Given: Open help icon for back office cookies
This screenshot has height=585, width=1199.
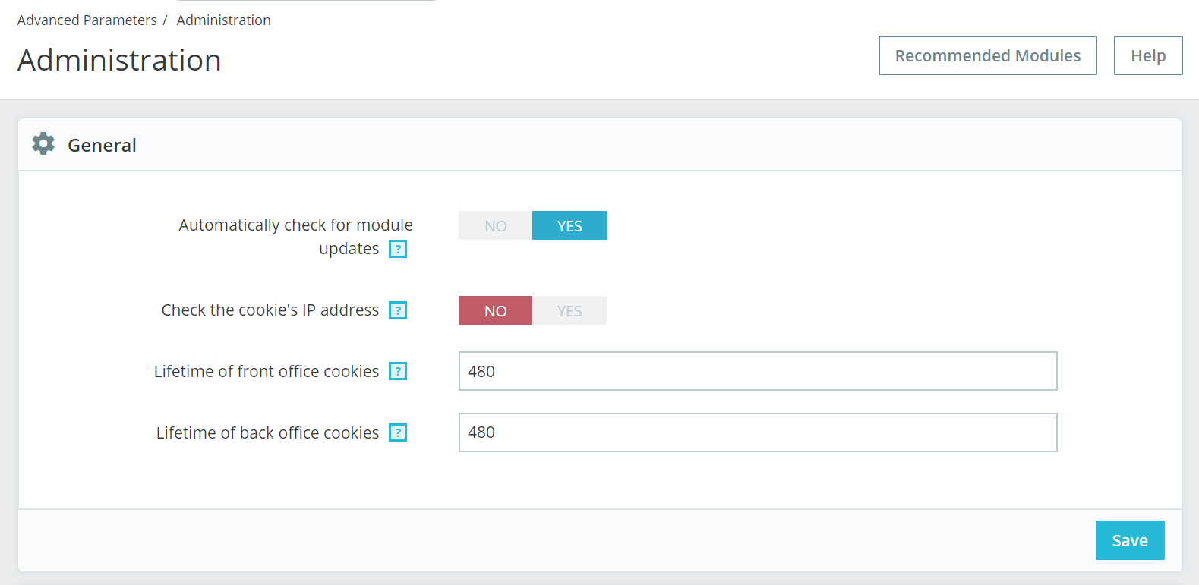Looking at the screenshot, I should (x=398, y=432).
